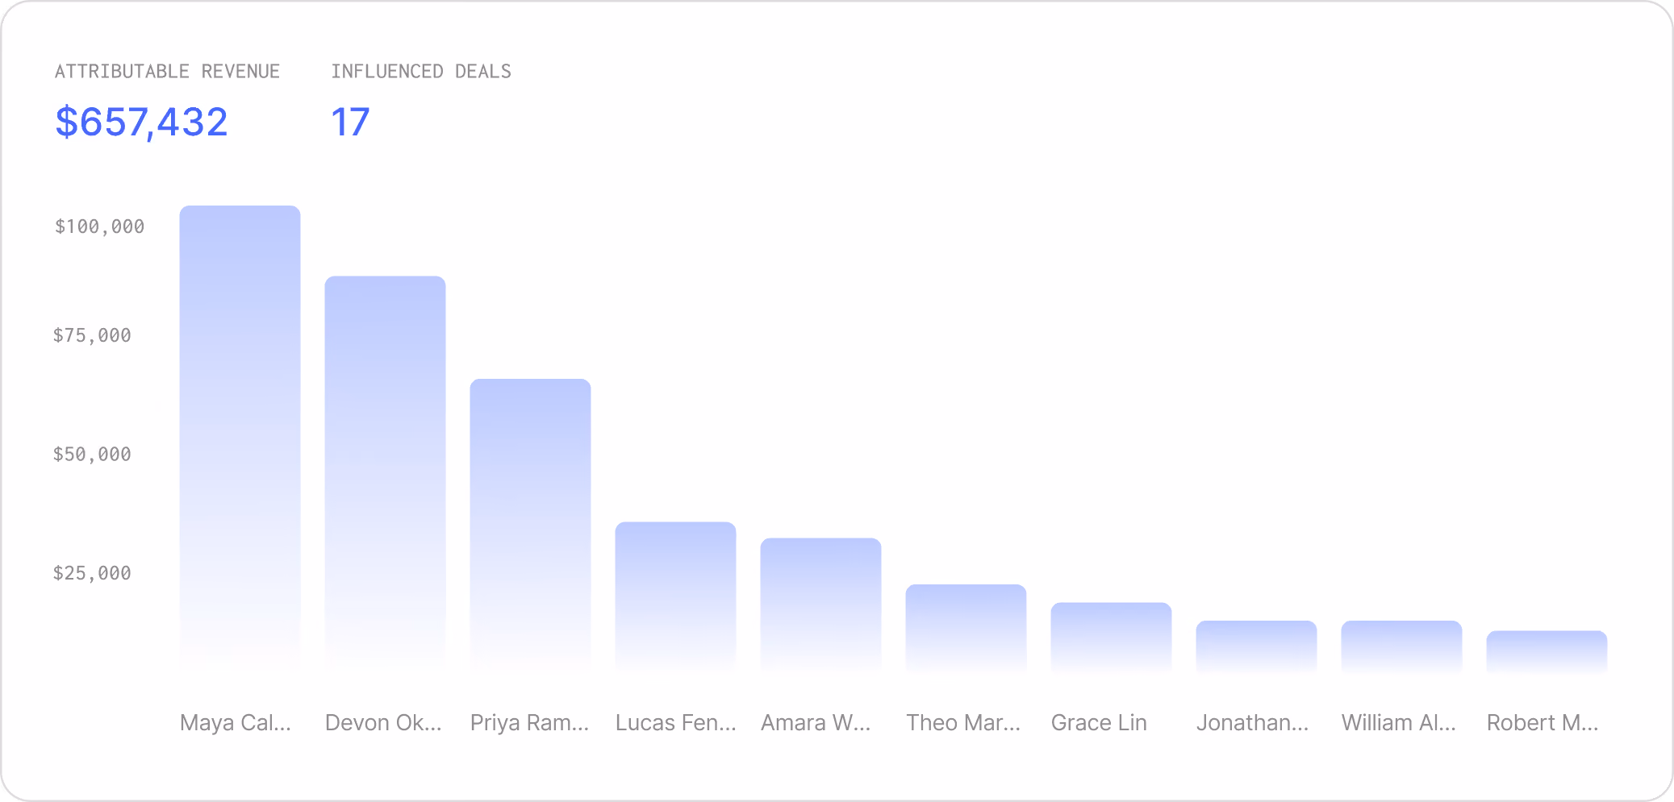Click the Priya Ram... bar

[x=530, y=526]
